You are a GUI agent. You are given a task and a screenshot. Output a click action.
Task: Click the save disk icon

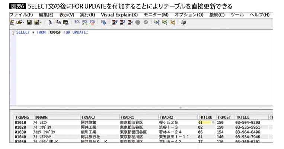click(x=29, y=22)
